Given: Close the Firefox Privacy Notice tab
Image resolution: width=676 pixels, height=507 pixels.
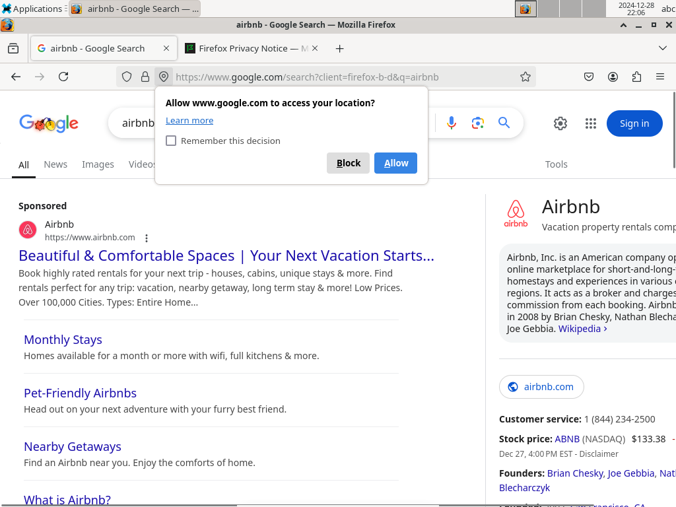Looking at the screenshot, I should click(315, 48).
